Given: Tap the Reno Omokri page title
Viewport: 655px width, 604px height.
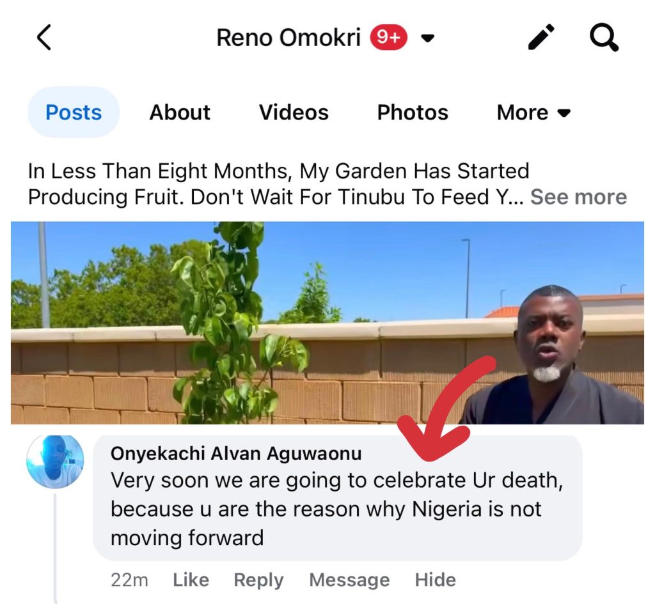Looking at the screenshot, I should point(288,38).
